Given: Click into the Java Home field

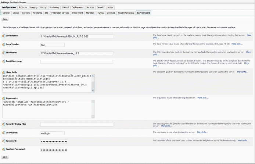Looking at the screenshot, I should 76,36.
